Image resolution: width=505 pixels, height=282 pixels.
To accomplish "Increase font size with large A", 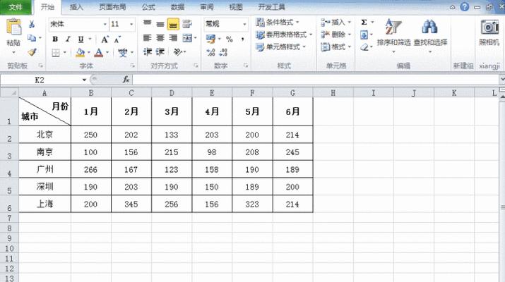I will click(105, 39).
